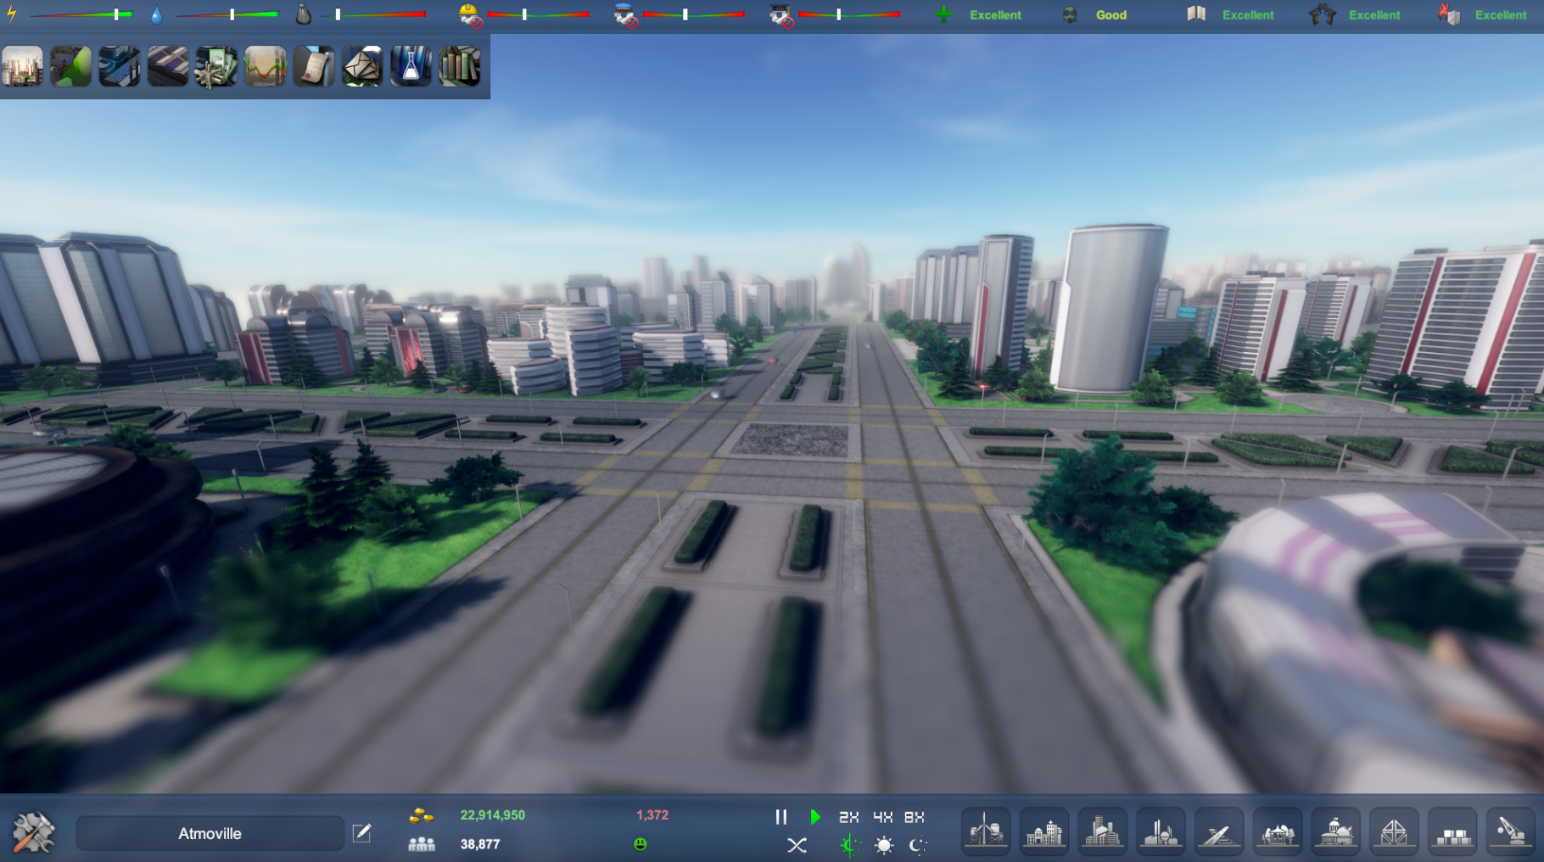Image resolution: width=1544 pixels, height=862 pixels.
Task: Open the utilities wind turbine build menu
Action: (x=986, y=831)
